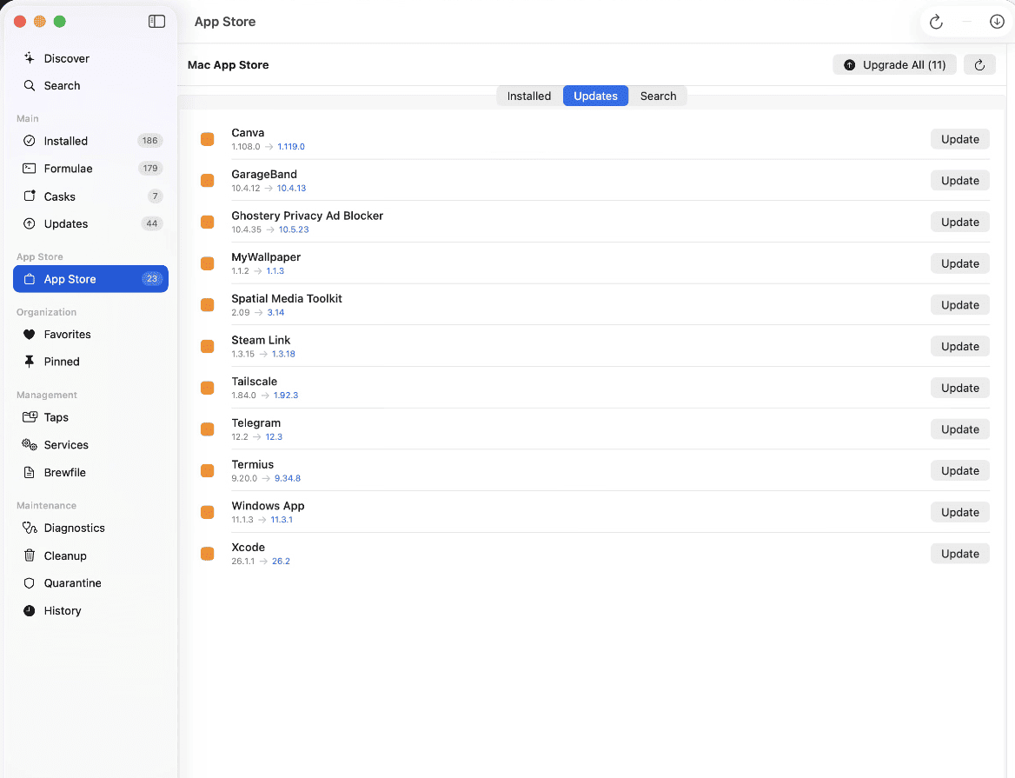Go to Quarantine section
This screenshot has width=1015, height=778.
click(x=90, y=583)
